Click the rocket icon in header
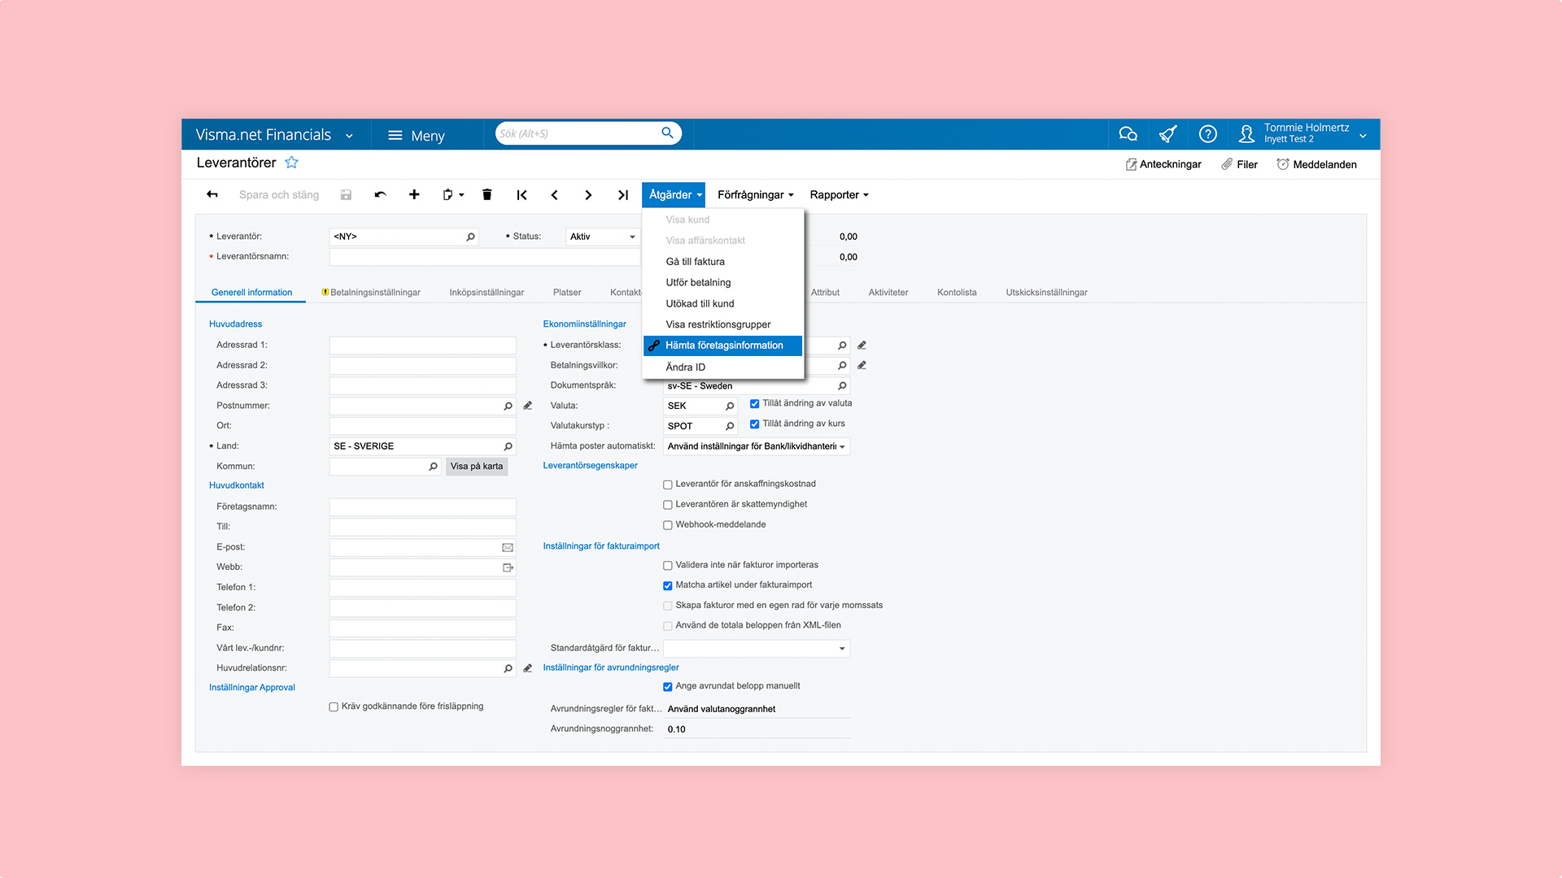1562x878 pixels. pyautogui.click(x=1168, y=134)
